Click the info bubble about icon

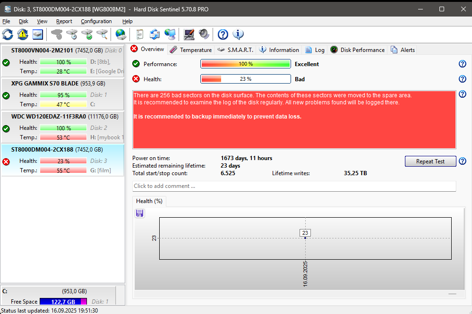[x=238, y=34]
